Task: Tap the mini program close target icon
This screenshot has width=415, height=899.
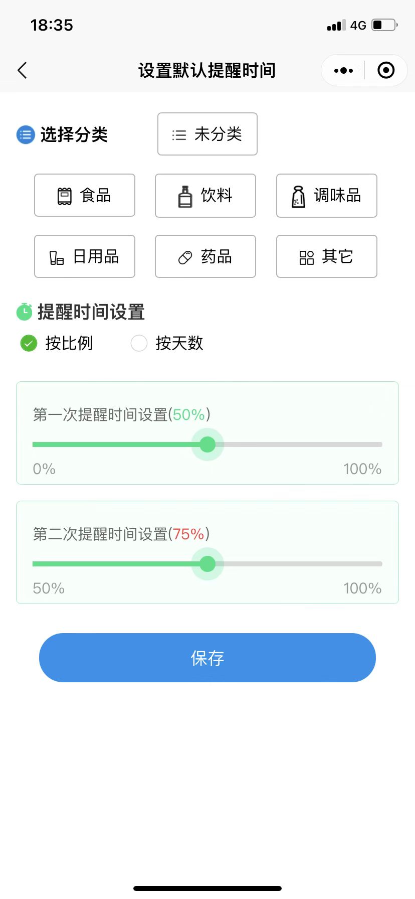Action: (x=385, y=71)
